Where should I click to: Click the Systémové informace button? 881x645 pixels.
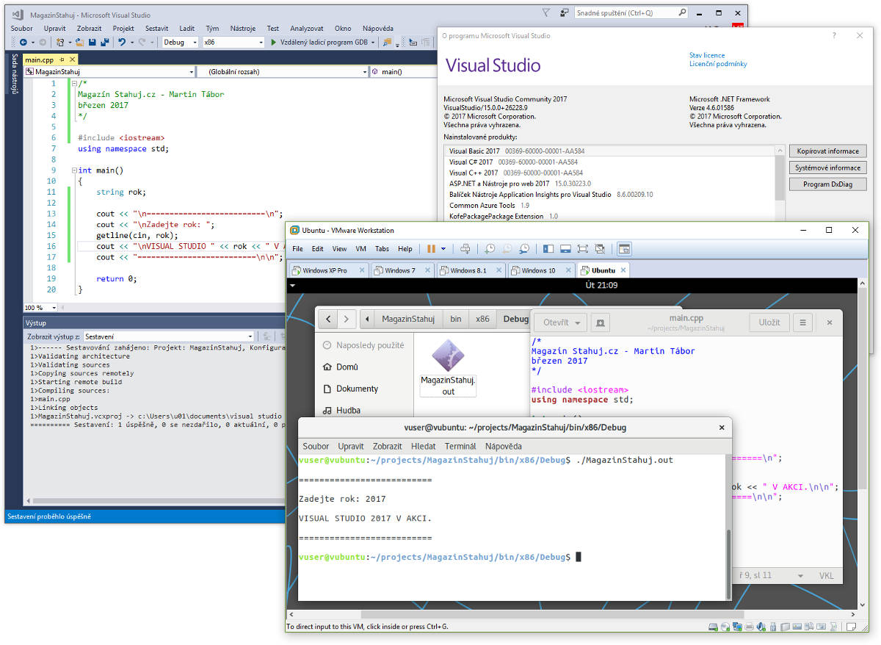[x=827, y=167]
